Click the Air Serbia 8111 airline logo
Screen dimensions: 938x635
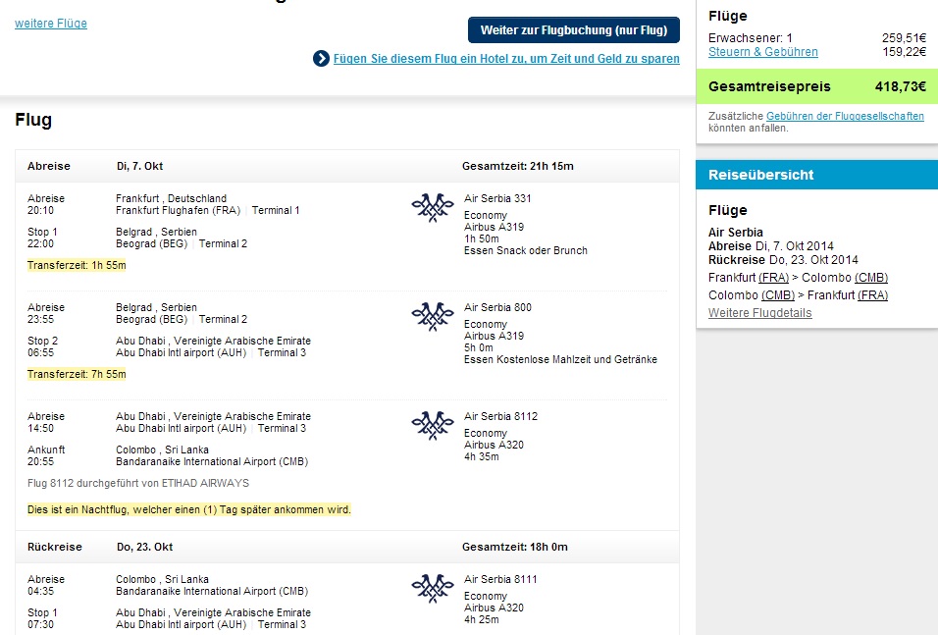pos(433,588)
